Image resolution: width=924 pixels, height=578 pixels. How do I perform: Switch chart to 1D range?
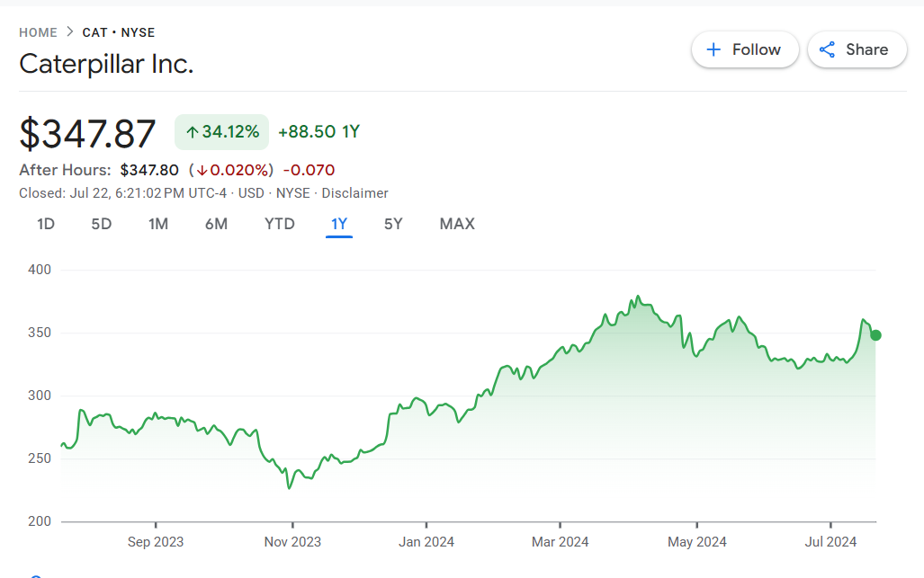tap(46, 224)
